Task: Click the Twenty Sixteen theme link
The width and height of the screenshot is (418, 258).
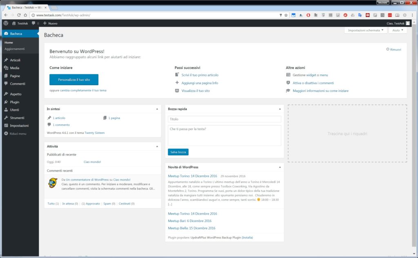Action: (94, 133)
